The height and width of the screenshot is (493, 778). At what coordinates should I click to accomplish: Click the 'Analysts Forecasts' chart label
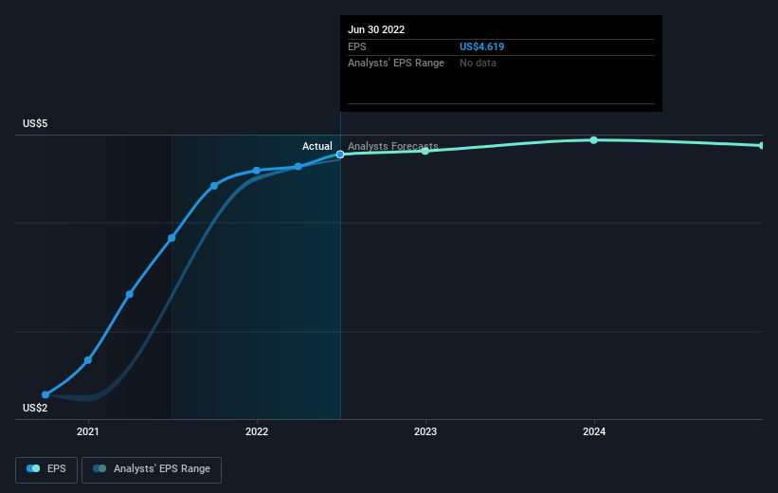(x=393, y=146)
